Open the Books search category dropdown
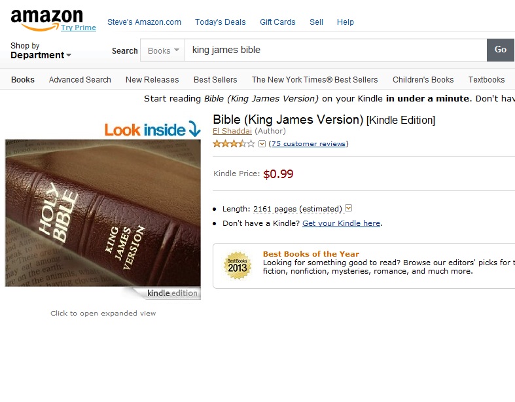This screenshot has width=515, height=402. 162,50
